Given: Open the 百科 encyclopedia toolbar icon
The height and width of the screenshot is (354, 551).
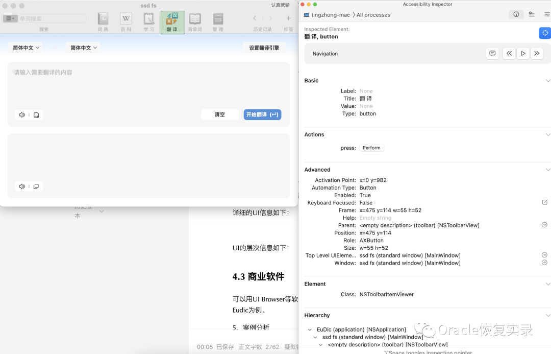Looking at the screenshot, I should (126, 22).
